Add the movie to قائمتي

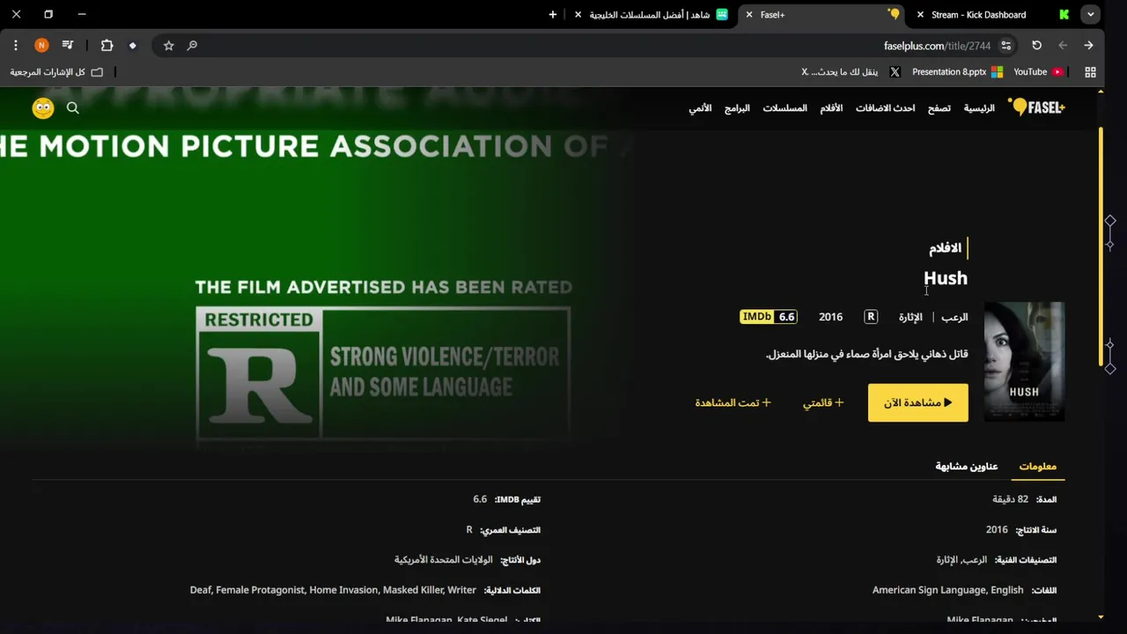[x=823, y=402]
